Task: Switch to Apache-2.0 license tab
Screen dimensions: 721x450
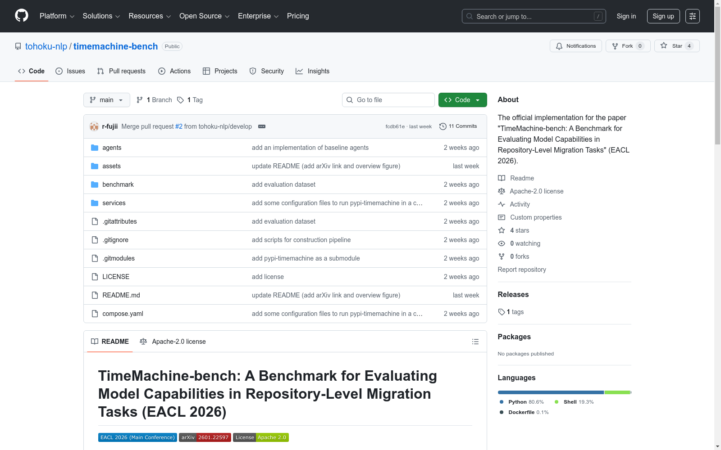Action: pyautogui.click(x=173, y=342)
